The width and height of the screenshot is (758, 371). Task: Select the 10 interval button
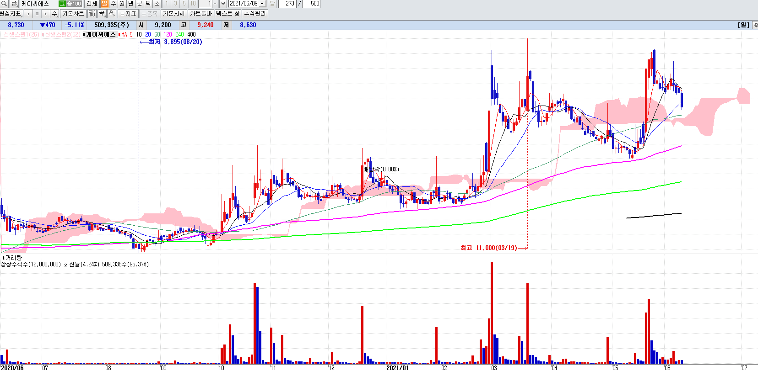click(x=193, y=4)
